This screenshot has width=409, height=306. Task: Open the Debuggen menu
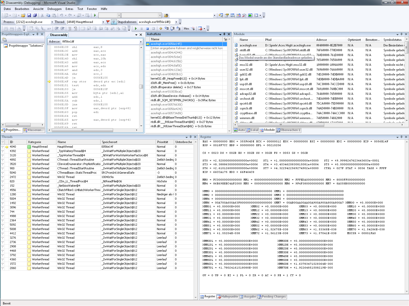[55, 9]
